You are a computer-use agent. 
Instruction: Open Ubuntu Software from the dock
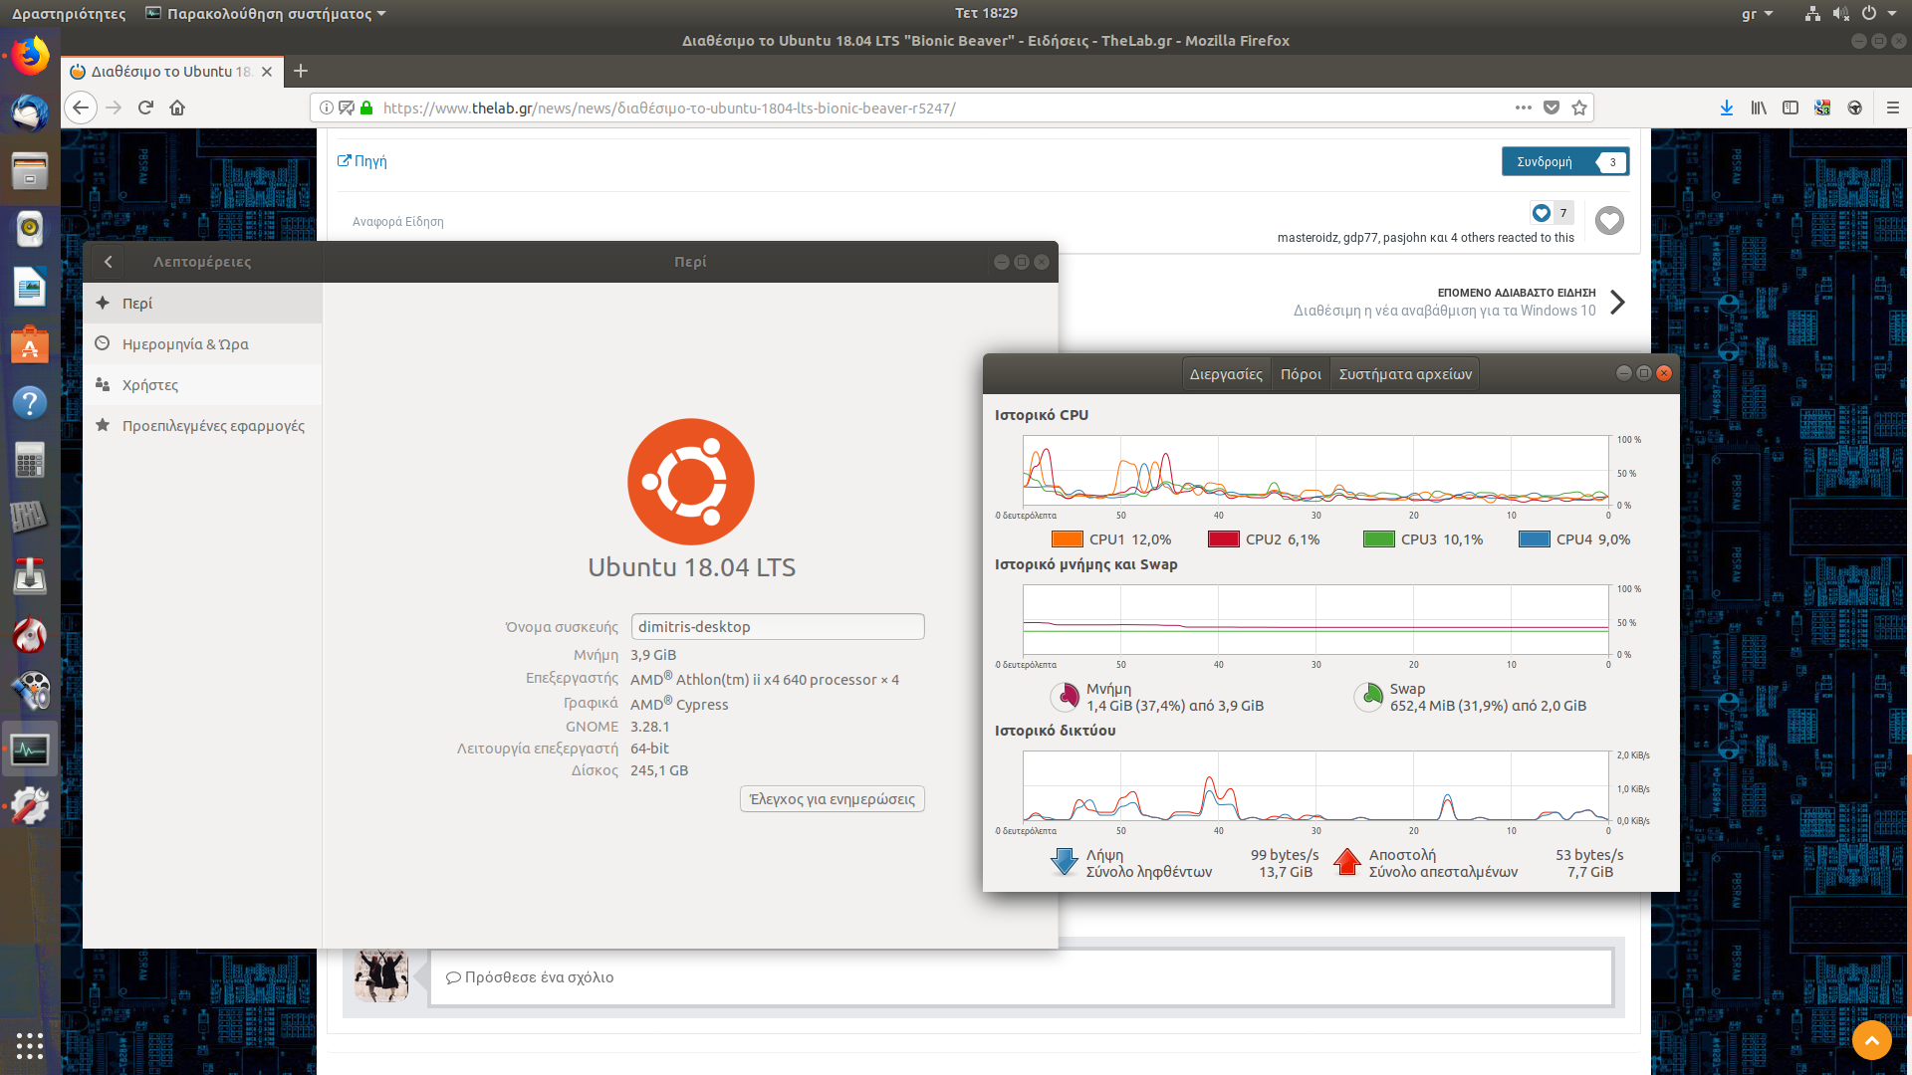[30, 345]
